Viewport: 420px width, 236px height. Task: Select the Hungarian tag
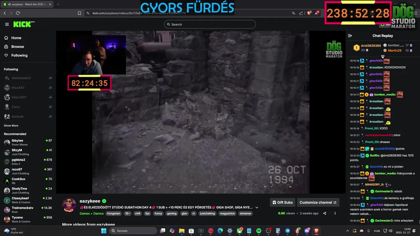click(x=114, y=213)
